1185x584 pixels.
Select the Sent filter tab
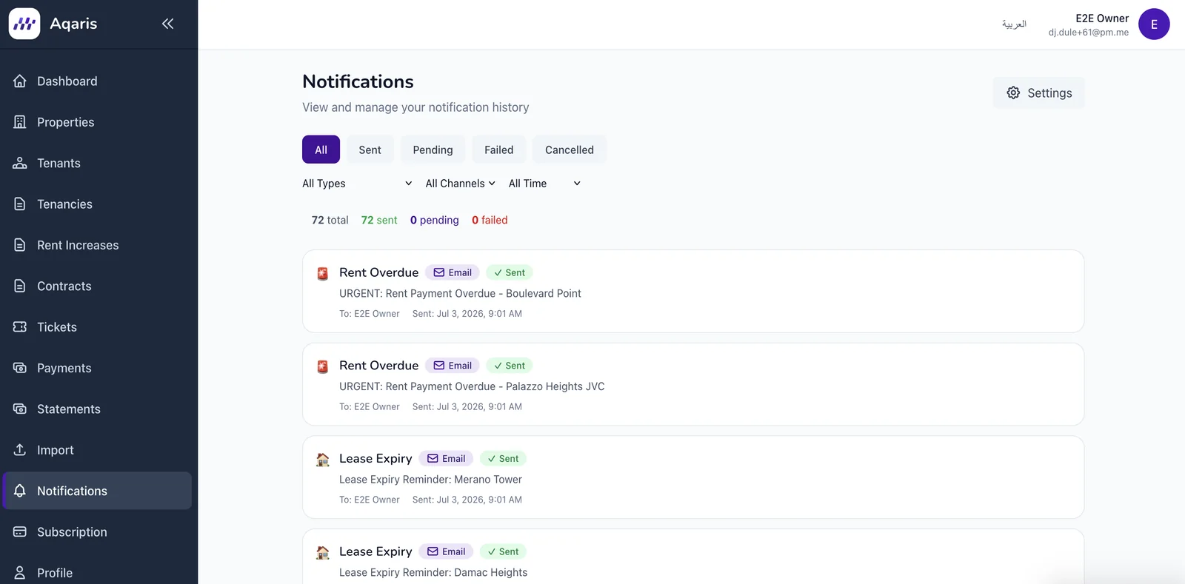point(370,150)
